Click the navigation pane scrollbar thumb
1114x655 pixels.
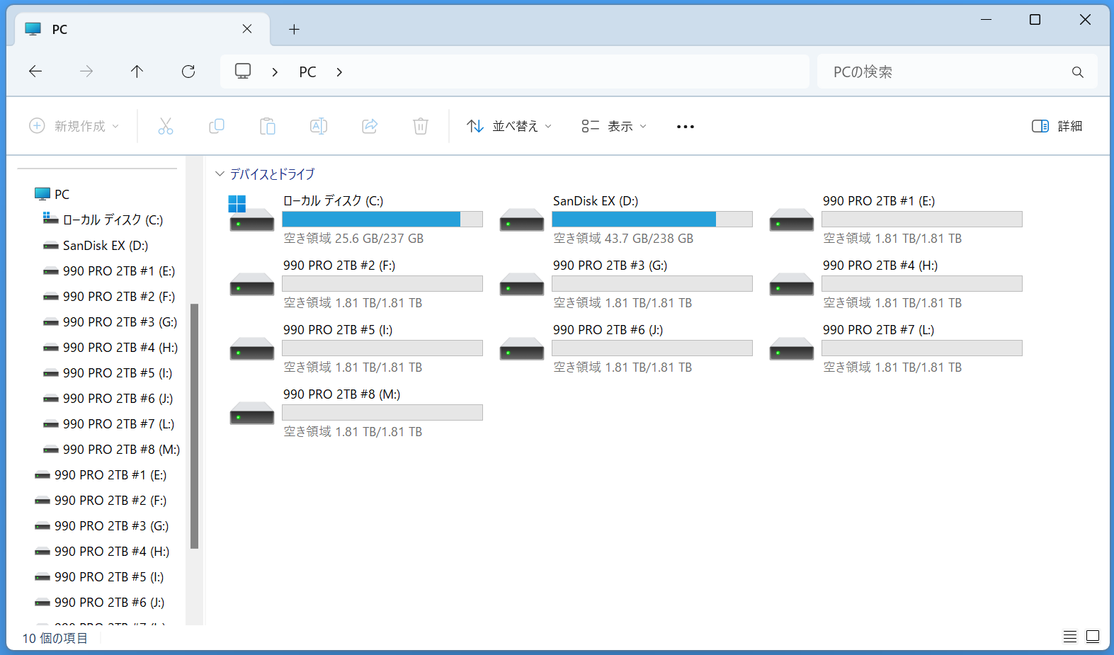tap(194, 426)
